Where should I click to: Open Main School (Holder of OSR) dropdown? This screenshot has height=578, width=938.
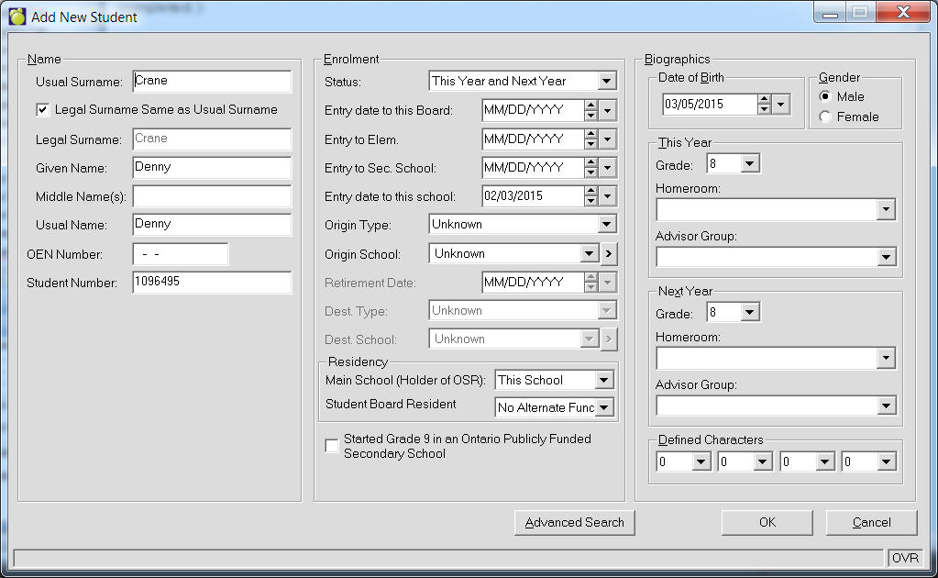(x=602, y=381)
